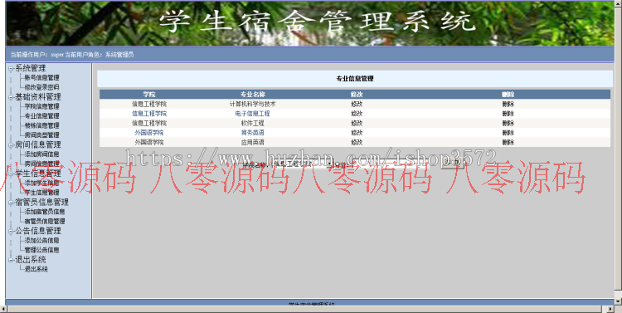
Task: Open 宿管员信息管理 child item
Action: [x=45, y=221]
